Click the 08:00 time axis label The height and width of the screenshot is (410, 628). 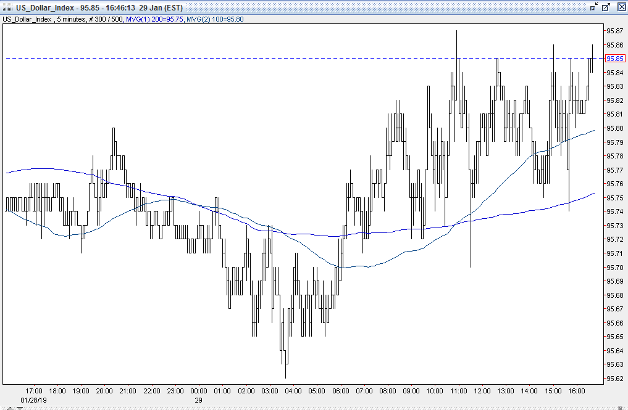point(388,391)
